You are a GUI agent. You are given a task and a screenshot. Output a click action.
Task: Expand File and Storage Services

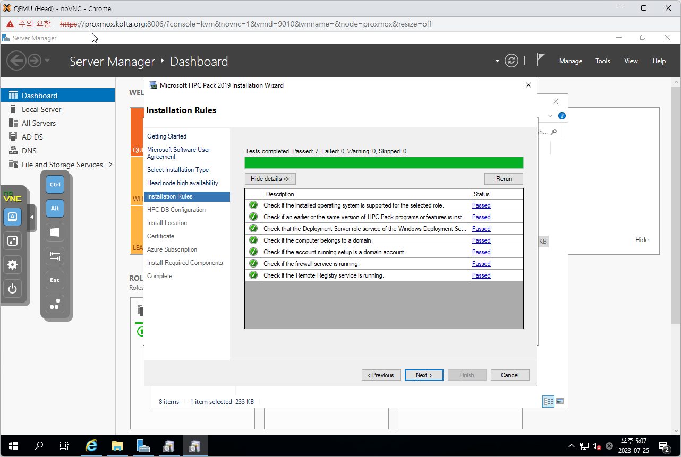click(110, 165)
